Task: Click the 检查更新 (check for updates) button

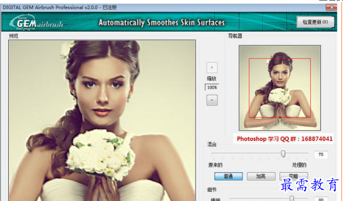Action: coord(315,22)
